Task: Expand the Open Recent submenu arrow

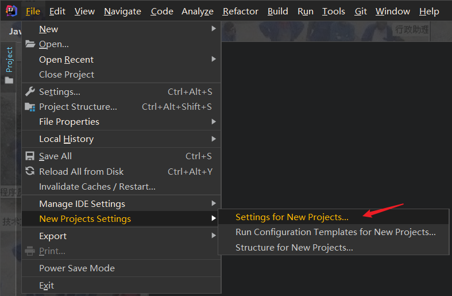Action: coord(214,59)
